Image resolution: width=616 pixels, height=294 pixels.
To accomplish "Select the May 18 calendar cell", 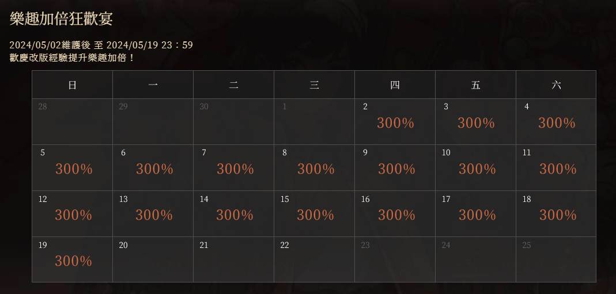I will pyautogui.click(x=556, y=213).
